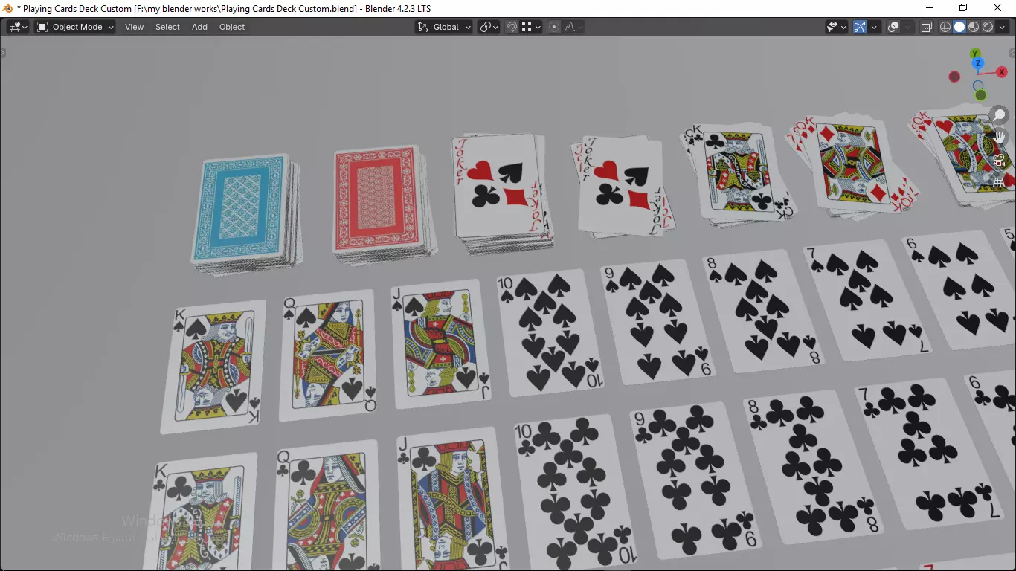Open the gizmo options dropdown arrow

pos(875,27)
